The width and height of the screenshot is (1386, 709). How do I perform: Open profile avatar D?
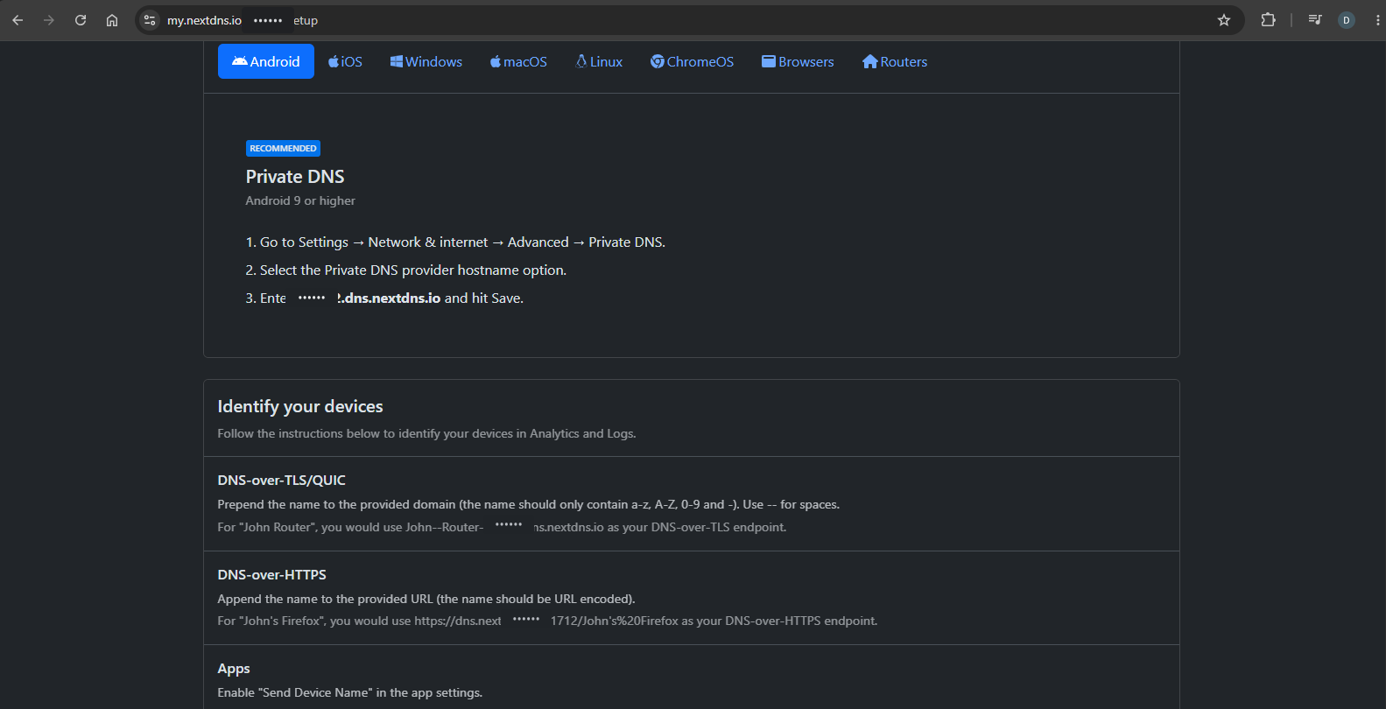pos(1347,20)
